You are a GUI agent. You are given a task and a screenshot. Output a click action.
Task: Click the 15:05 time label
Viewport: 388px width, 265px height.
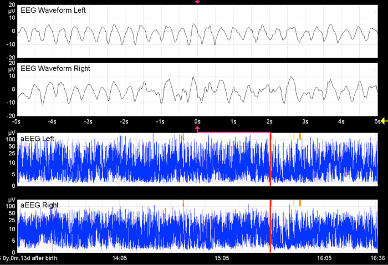coord(222,258)
